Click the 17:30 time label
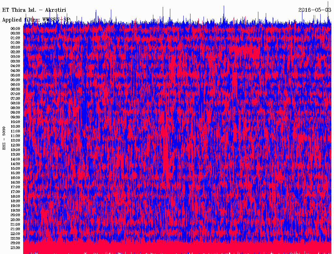Viewport: 334px width, 254px height. click(x=15, y=192)
